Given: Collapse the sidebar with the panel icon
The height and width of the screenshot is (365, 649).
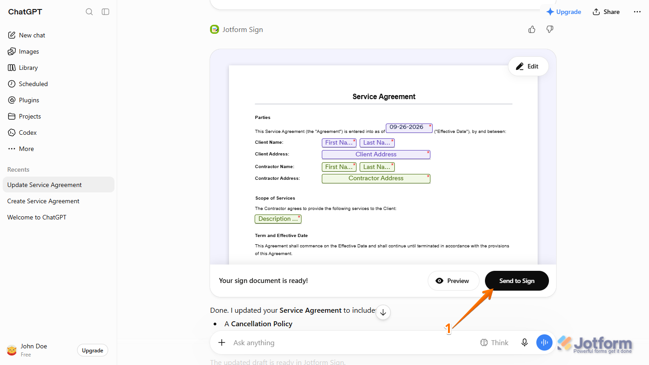Looking at the screenshot, I should tap(105, 12).
